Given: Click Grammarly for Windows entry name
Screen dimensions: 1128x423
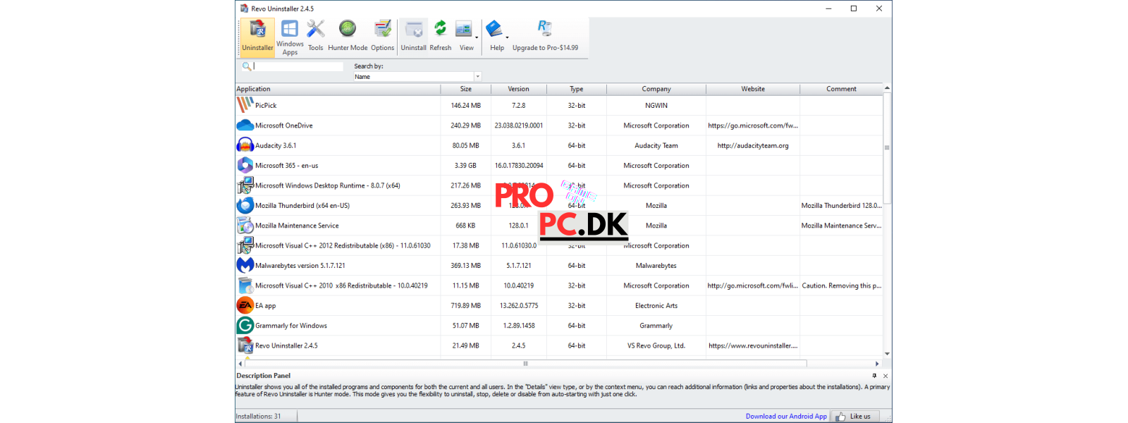Looking at the screenshot, I should point(291,326).
